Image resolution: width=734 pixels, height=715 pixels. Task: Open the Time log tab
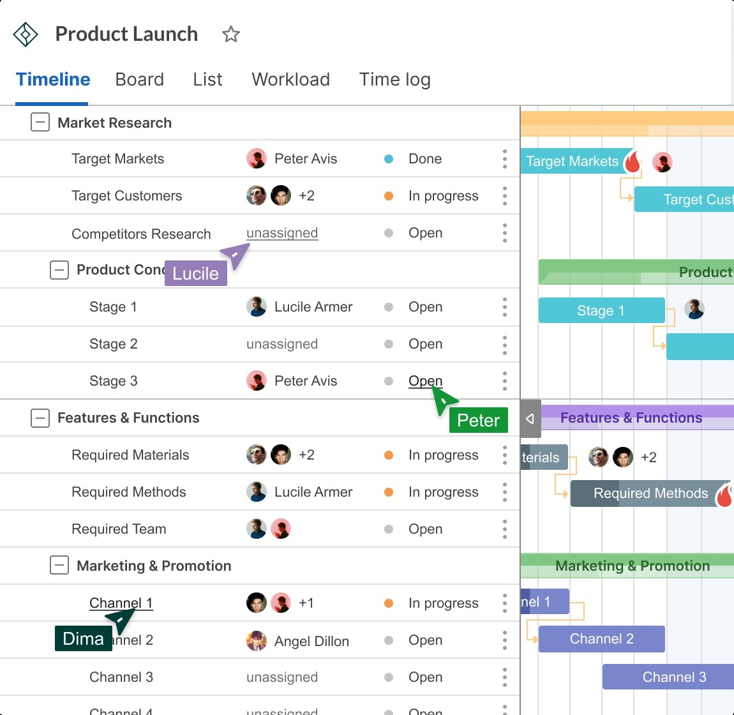[394, 79]
